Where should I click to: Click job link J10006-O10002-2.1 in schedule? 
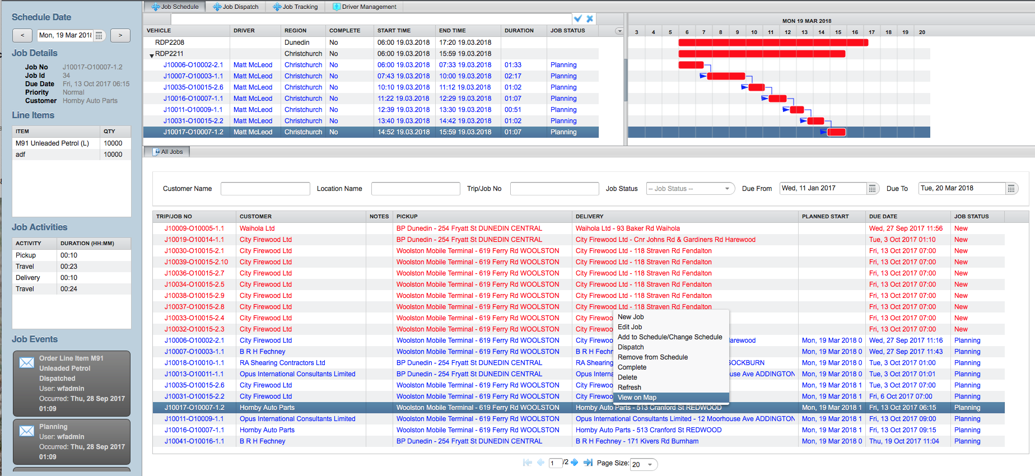[x=193, y=65]
